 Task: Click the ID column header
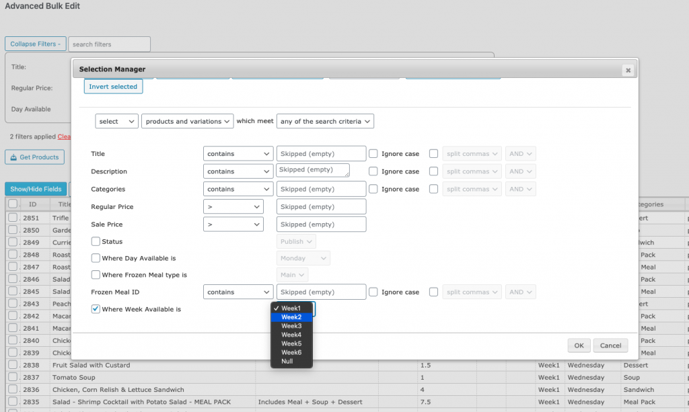[32, 204]
